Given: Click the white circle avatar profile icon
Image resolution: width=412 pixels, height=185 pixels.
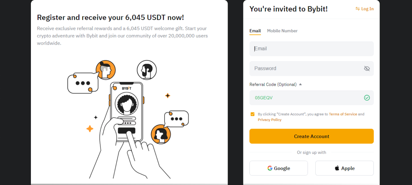Looking at the screenshot, I should pos(147,70).
